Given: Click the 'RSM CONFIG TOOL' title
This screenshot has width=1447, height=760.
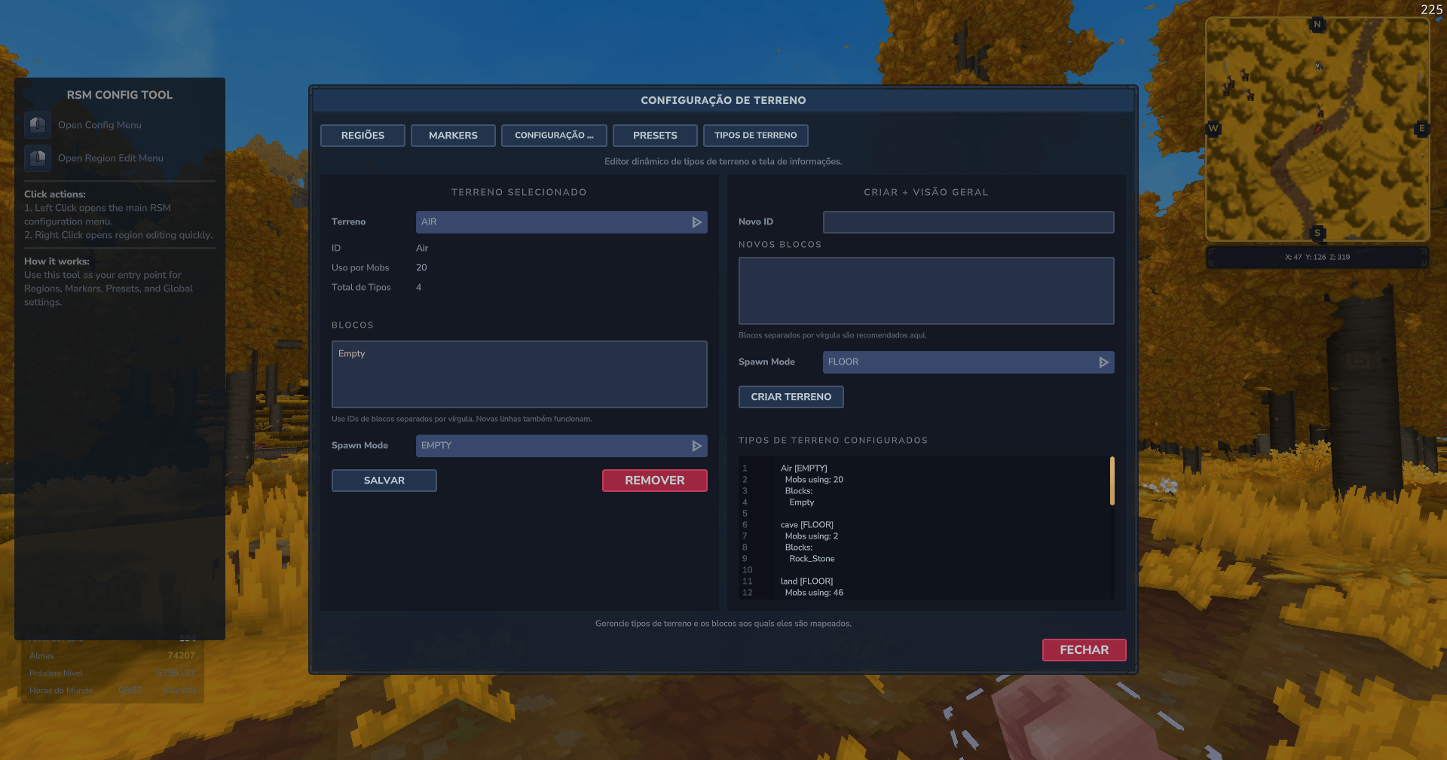Looking at the screenshot, I should (x=120, y=95).
